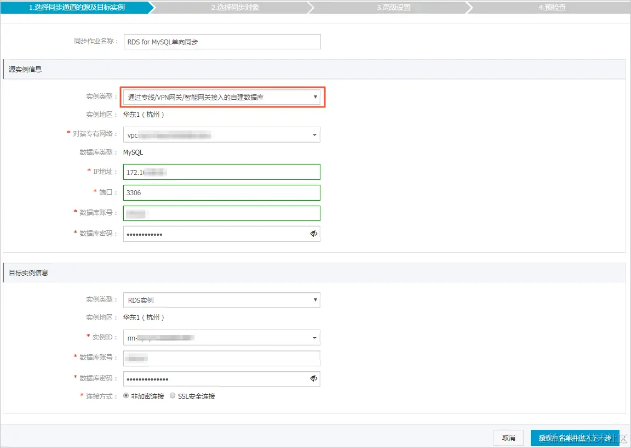Click the 取消 button
The image size is (631, 448).
[x=509, y=438]
